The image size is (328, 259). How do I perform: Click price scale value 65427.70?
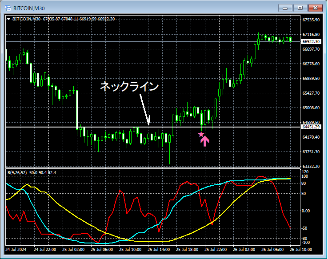pos(311,93)
